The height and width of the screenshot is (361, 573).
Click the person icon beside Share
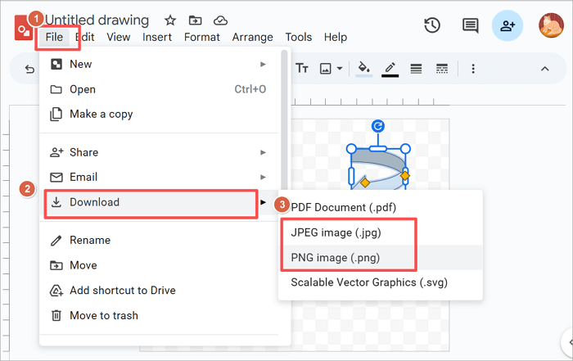coord(56,152)
